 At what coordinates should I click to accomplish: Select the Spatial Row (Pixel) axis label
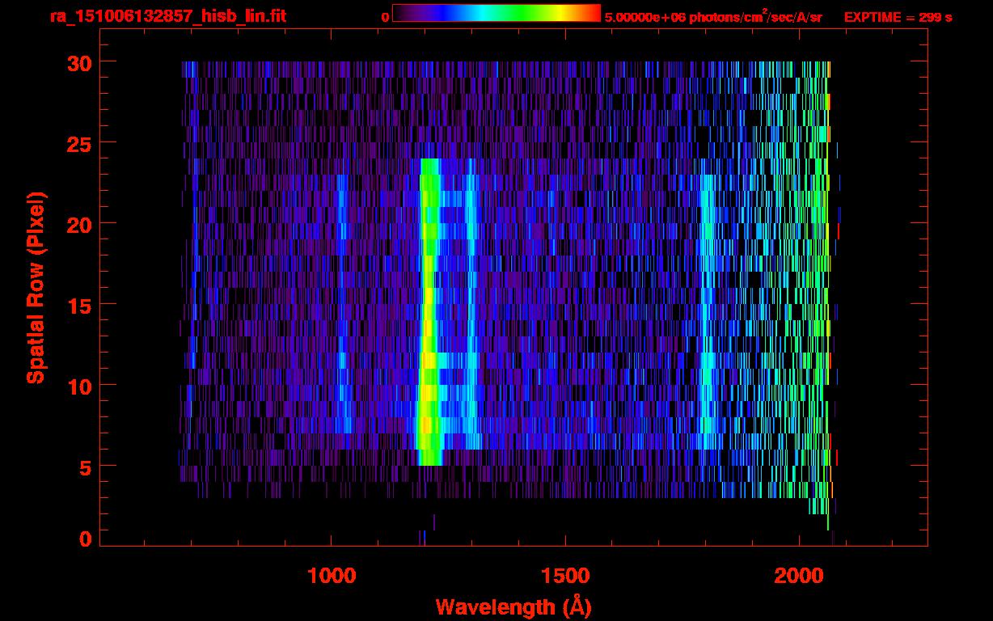[36, 287]
